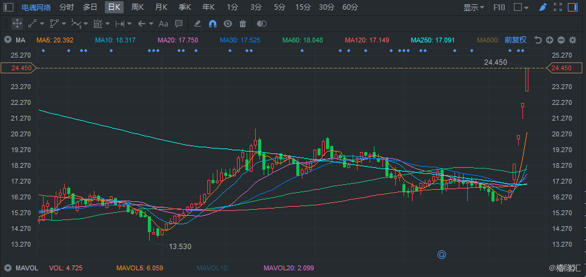The height and width of the screenshot is (277, 586).
Task: Expand the MAVOL volume indicator panel
Action: [x=7, y=267]
